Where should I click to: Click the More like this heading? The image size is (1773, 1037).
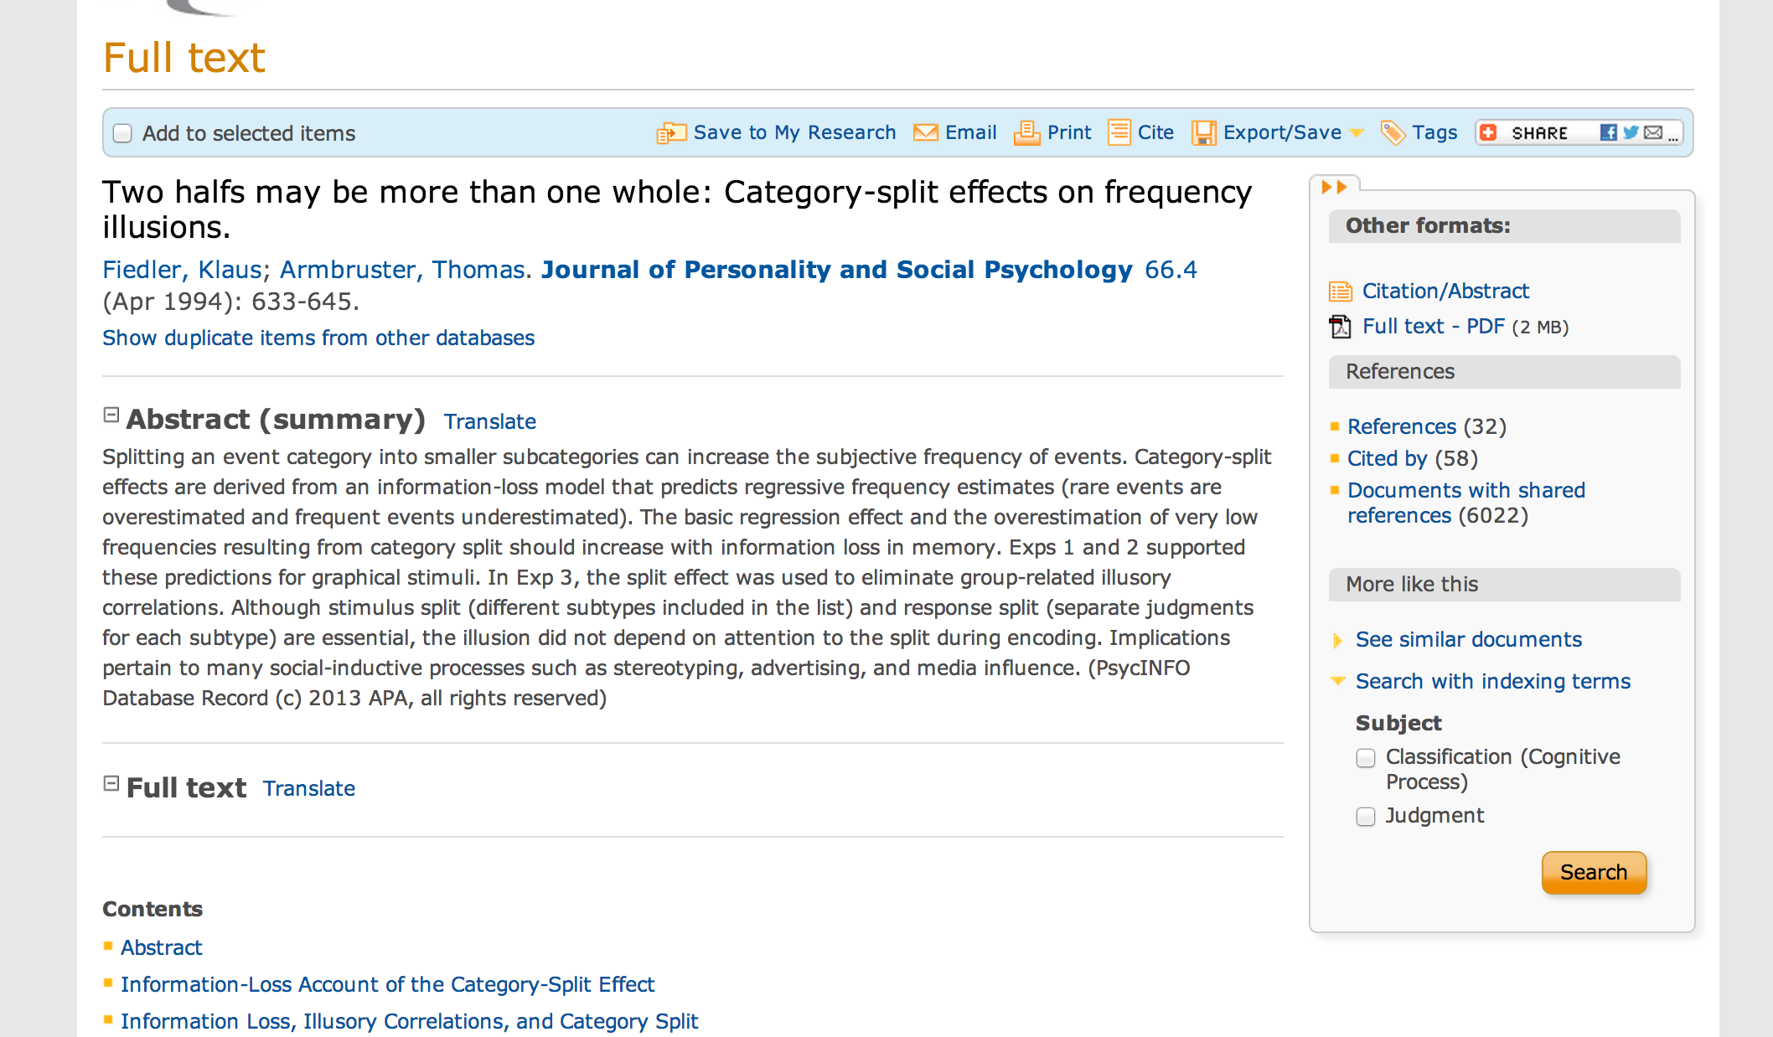pyautogui.click(x=1504, y=585)
